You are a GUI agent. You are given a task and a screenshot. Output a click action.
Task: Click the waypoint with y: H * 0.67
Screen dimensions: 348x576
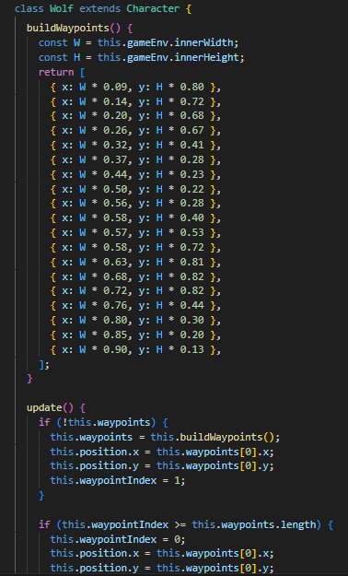pos(136,131)
